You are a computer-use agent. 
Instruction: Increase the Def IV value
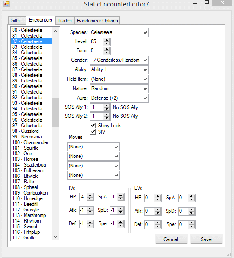click(x=90, y=222)
